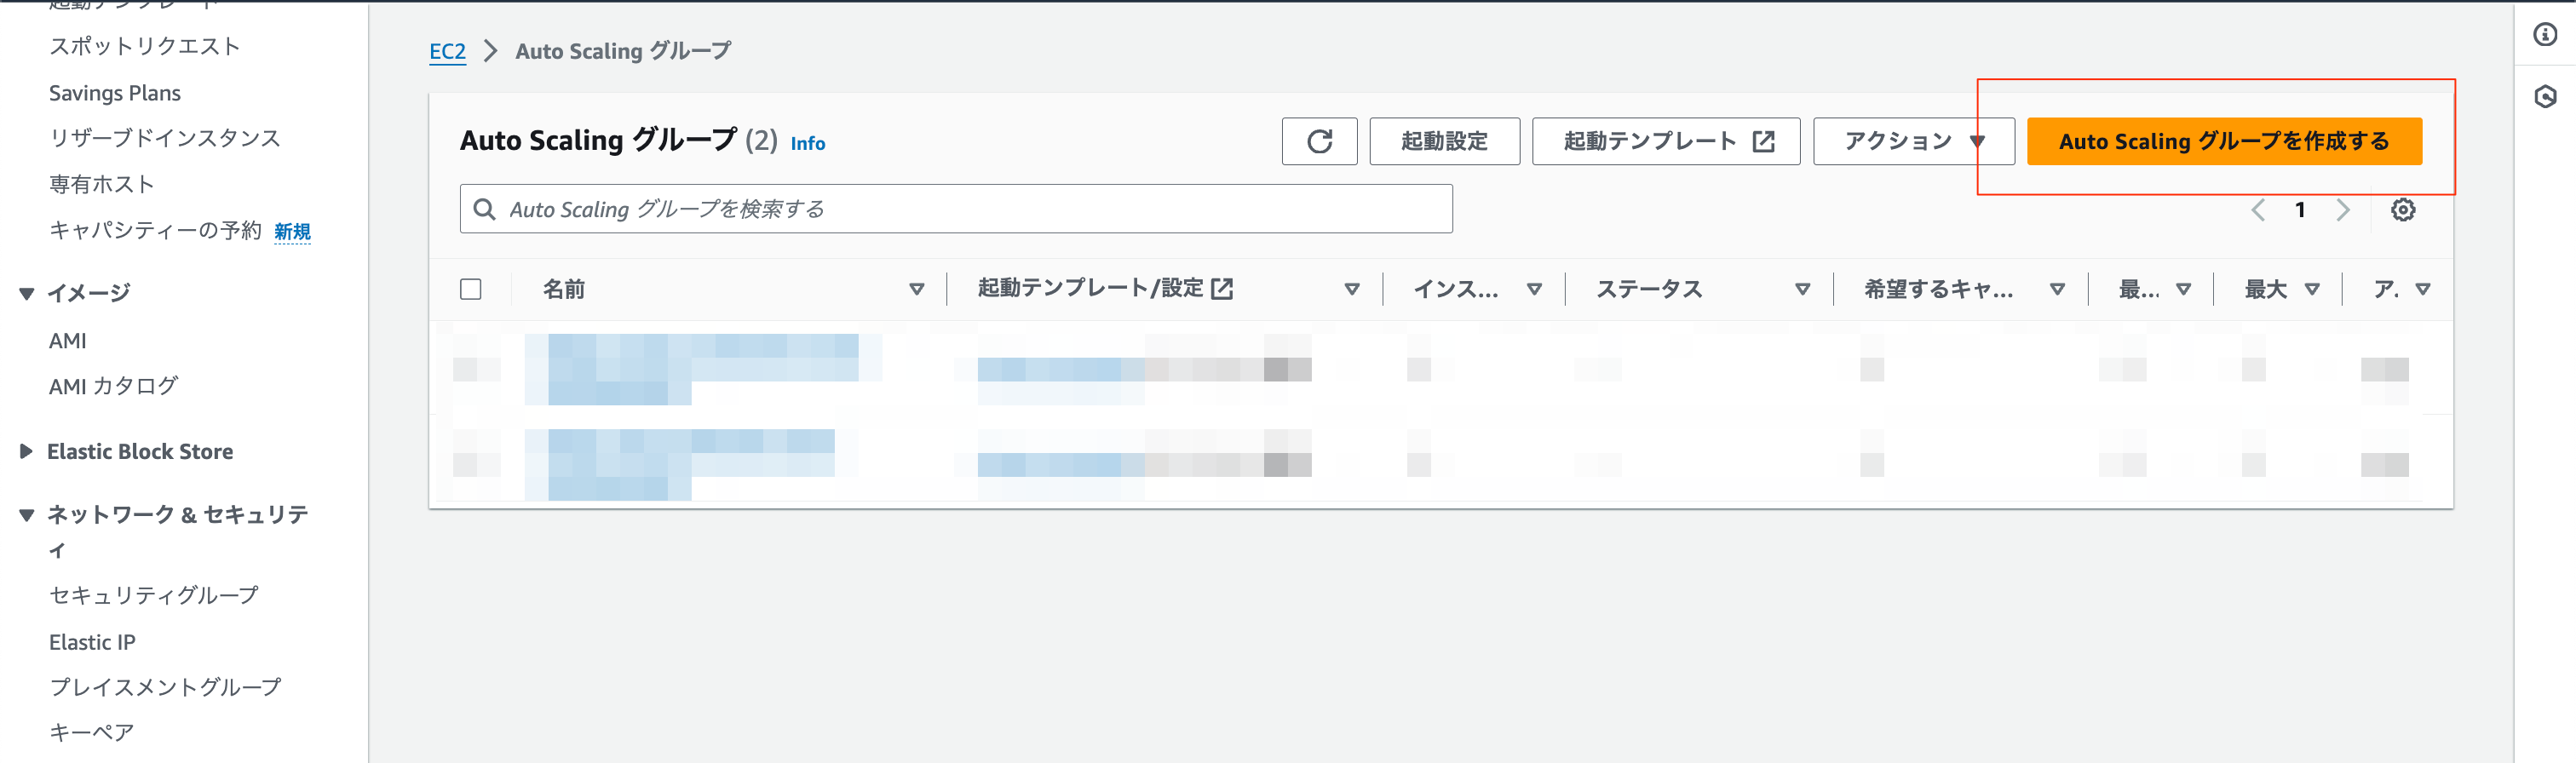Sort by 起動テンプレート/設定 column arrow
2576x763 pixels.
click(1351, 289)
